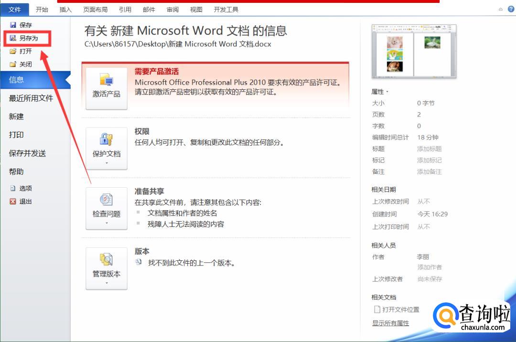516x342 pixels.
Task: Open the 页面布局 ribbon tab
Action: click(95, 10)
